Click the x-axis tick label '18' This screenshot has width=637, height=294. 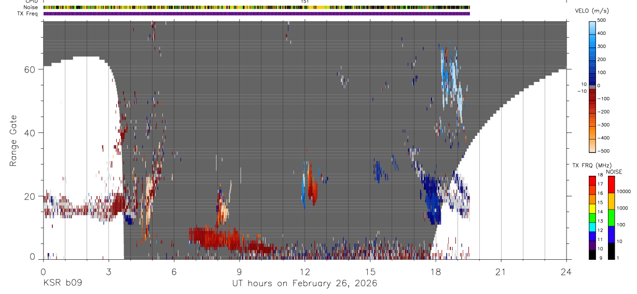(x=436, y=271)
